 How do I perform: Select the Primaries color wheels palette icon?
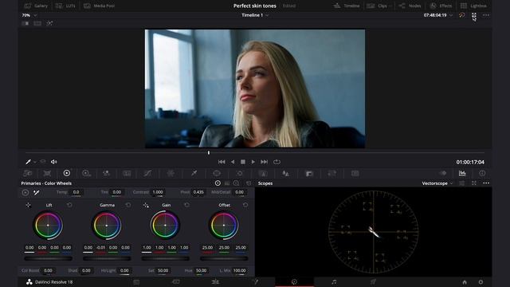tap(67, 173)
